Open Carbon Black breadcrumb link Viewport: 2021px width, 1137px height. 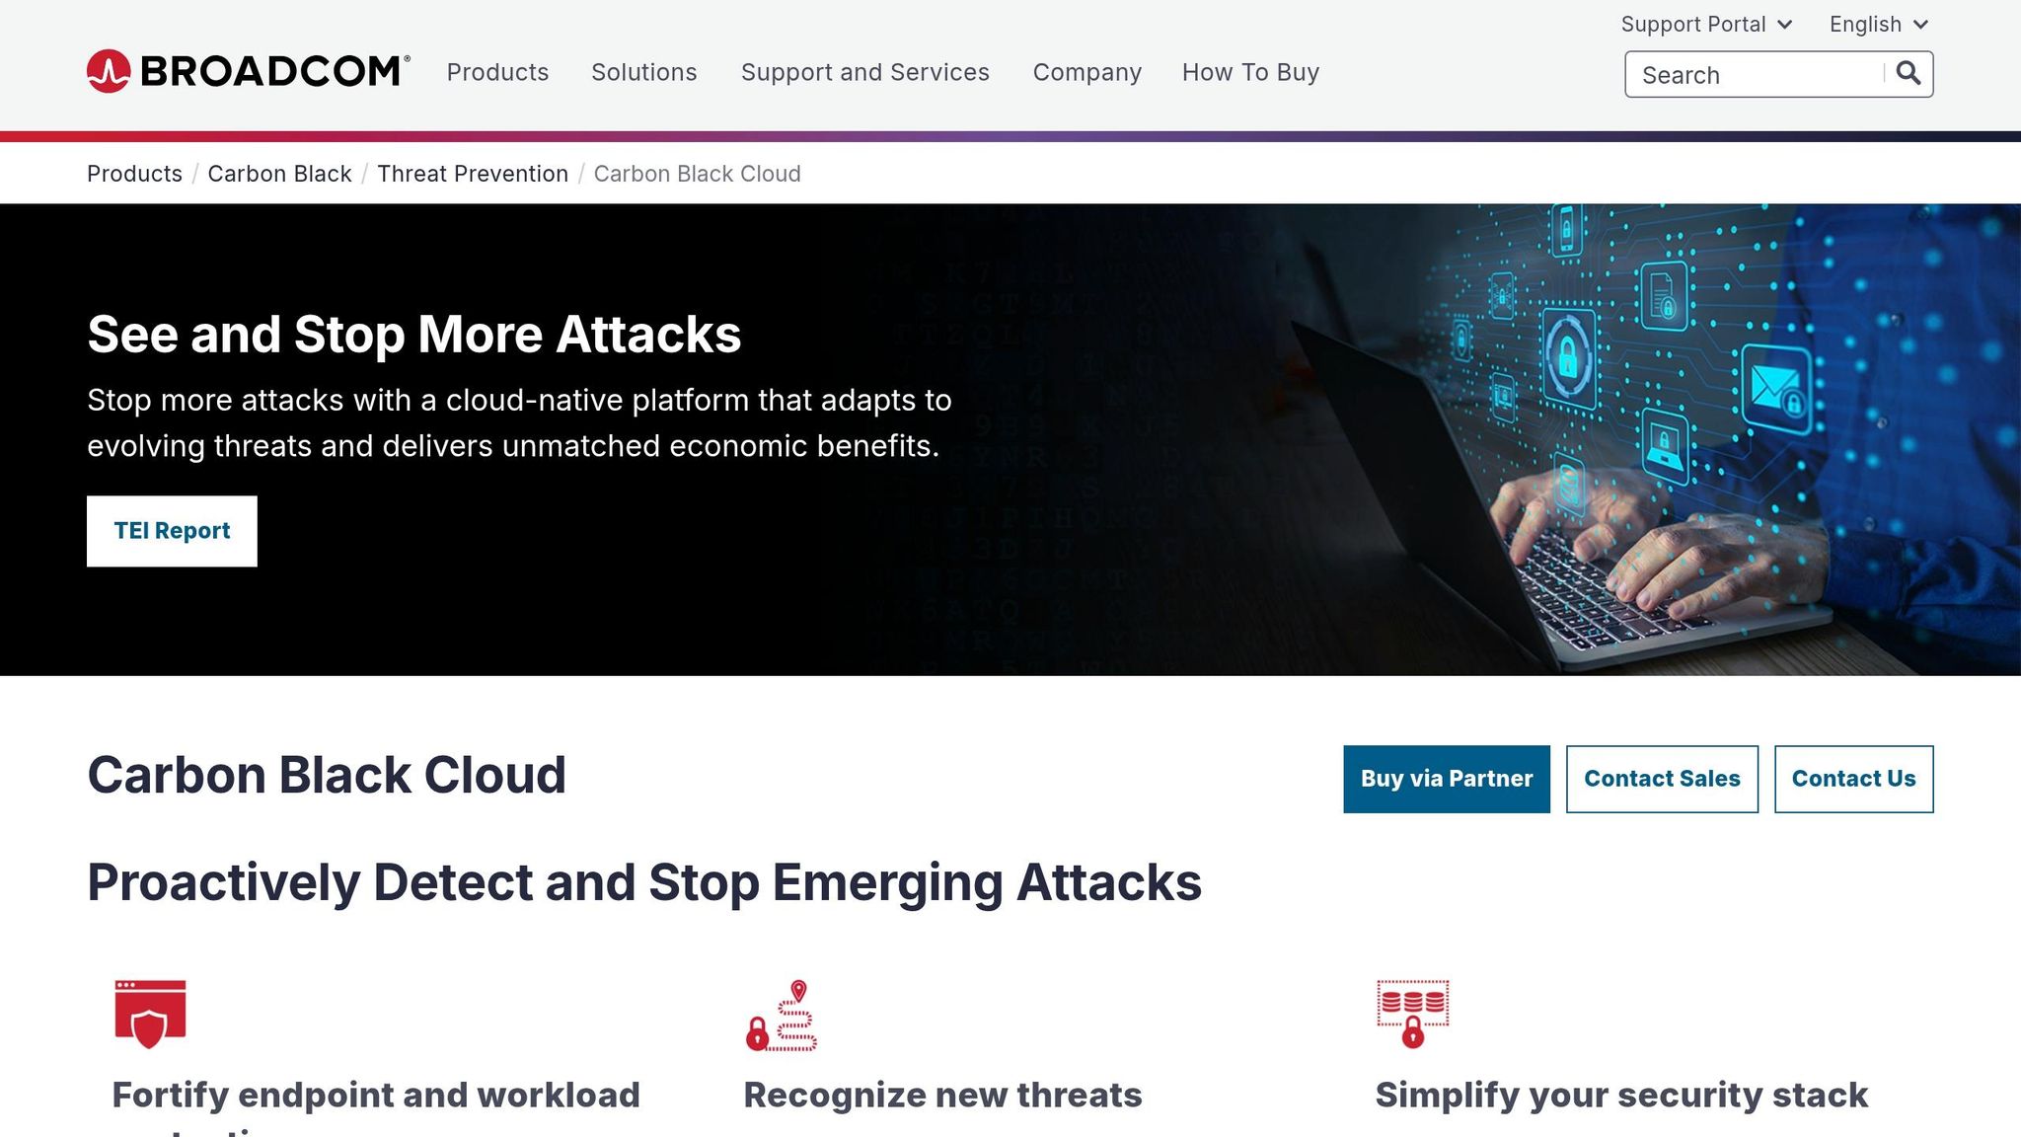(279, 174)
